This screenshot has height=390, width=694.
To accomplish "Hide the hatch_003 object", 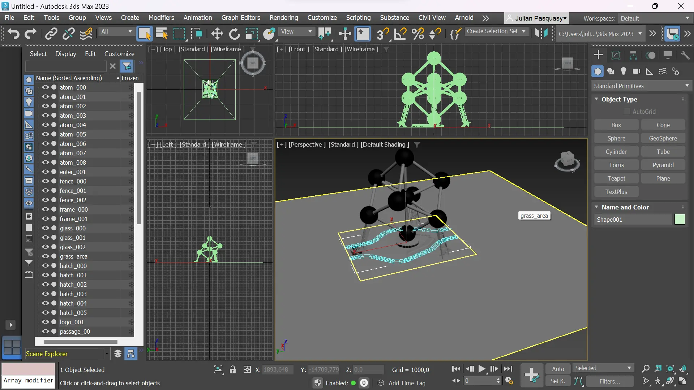I will click(45, 294).
